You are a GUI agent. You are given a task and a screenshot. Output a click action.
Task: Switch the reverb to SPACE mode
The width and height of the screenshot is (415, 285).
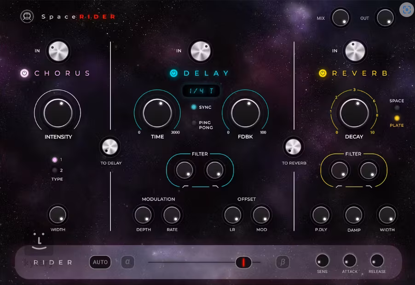click(x=397, y=108)
